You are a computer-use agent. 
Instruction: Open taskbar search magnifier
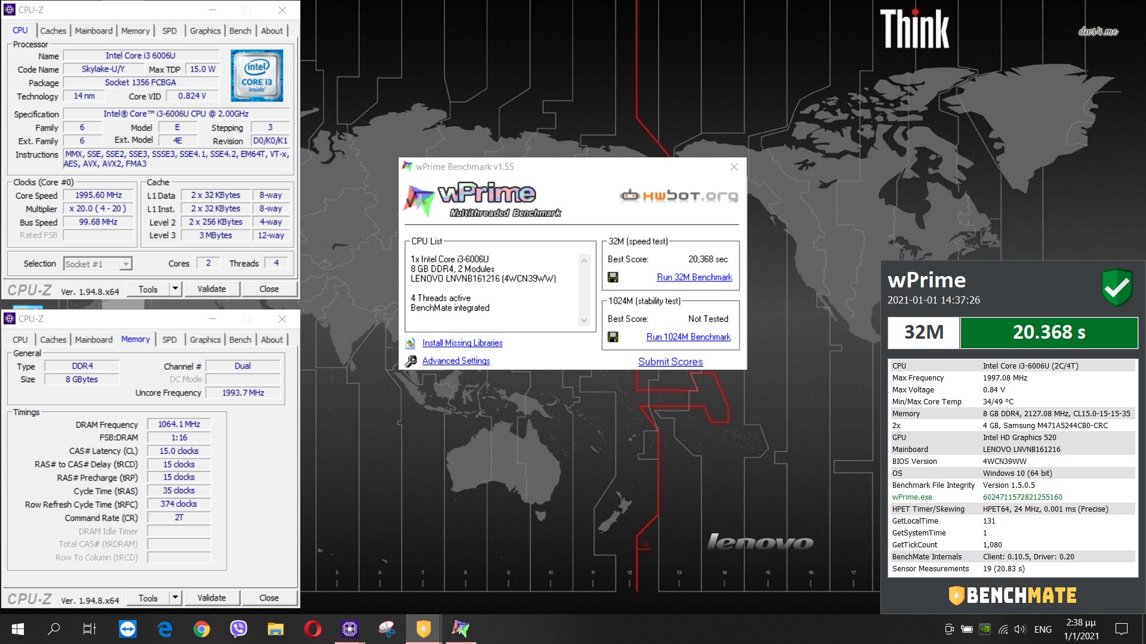click(54, 629)
